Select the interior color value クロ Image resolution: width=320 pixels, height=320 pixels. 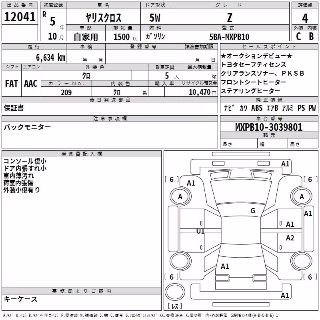117,92
